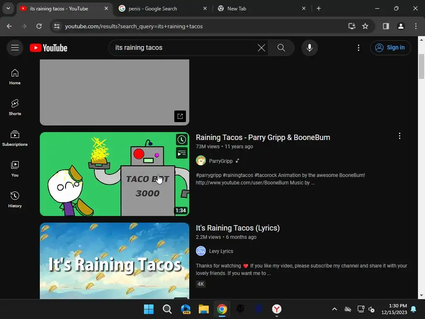Click the YouTube logo
The image size is (425, 319).
(49, 48)
